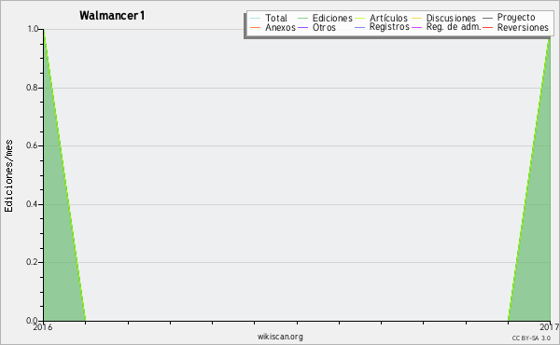Click the red Reversiones legend line

coord(487,27)
